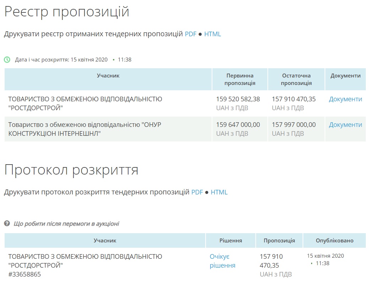
Task: Click the participant code #33658865
Action: click(25, 274)
